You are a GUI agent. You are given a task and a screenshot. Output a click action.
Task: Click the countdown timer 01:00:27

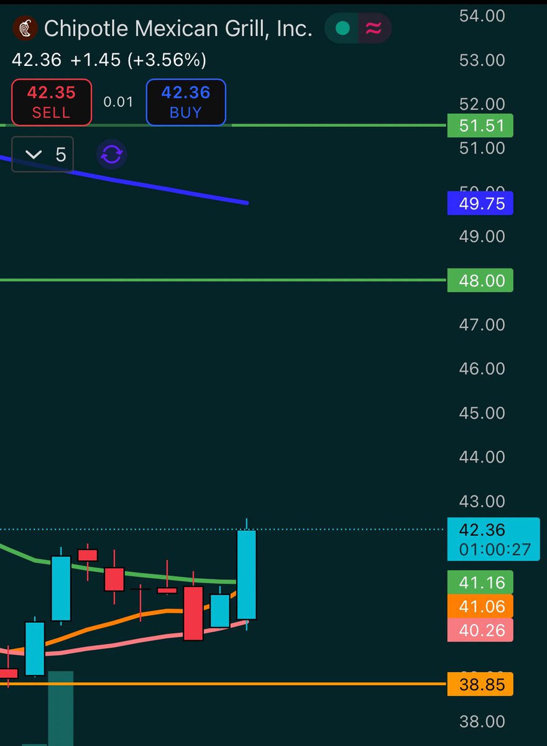tap(495, 550)
